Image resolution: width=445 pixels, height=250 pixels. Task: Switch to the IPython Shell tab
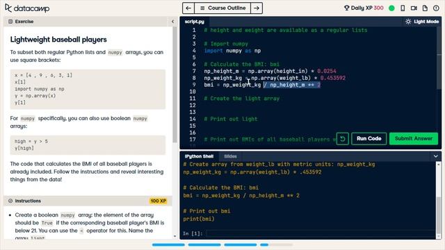[199, 156]
